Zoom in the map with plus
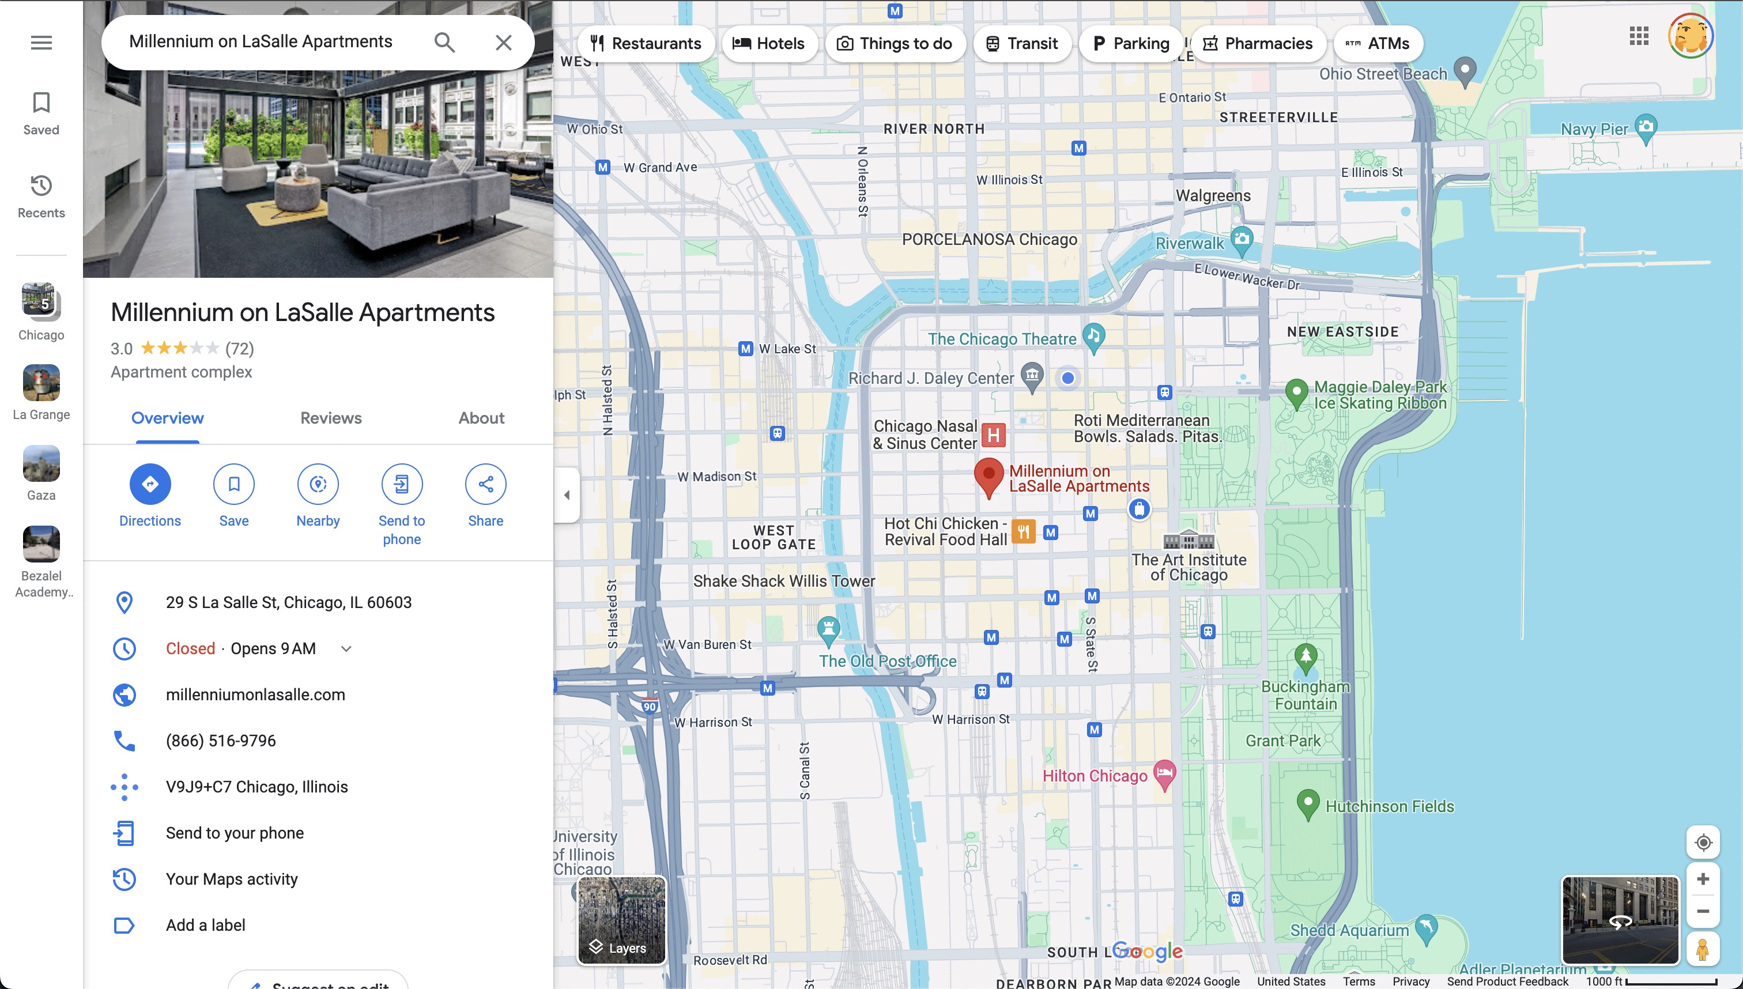The image size is (1743, 989). [x=1702, y=879]
